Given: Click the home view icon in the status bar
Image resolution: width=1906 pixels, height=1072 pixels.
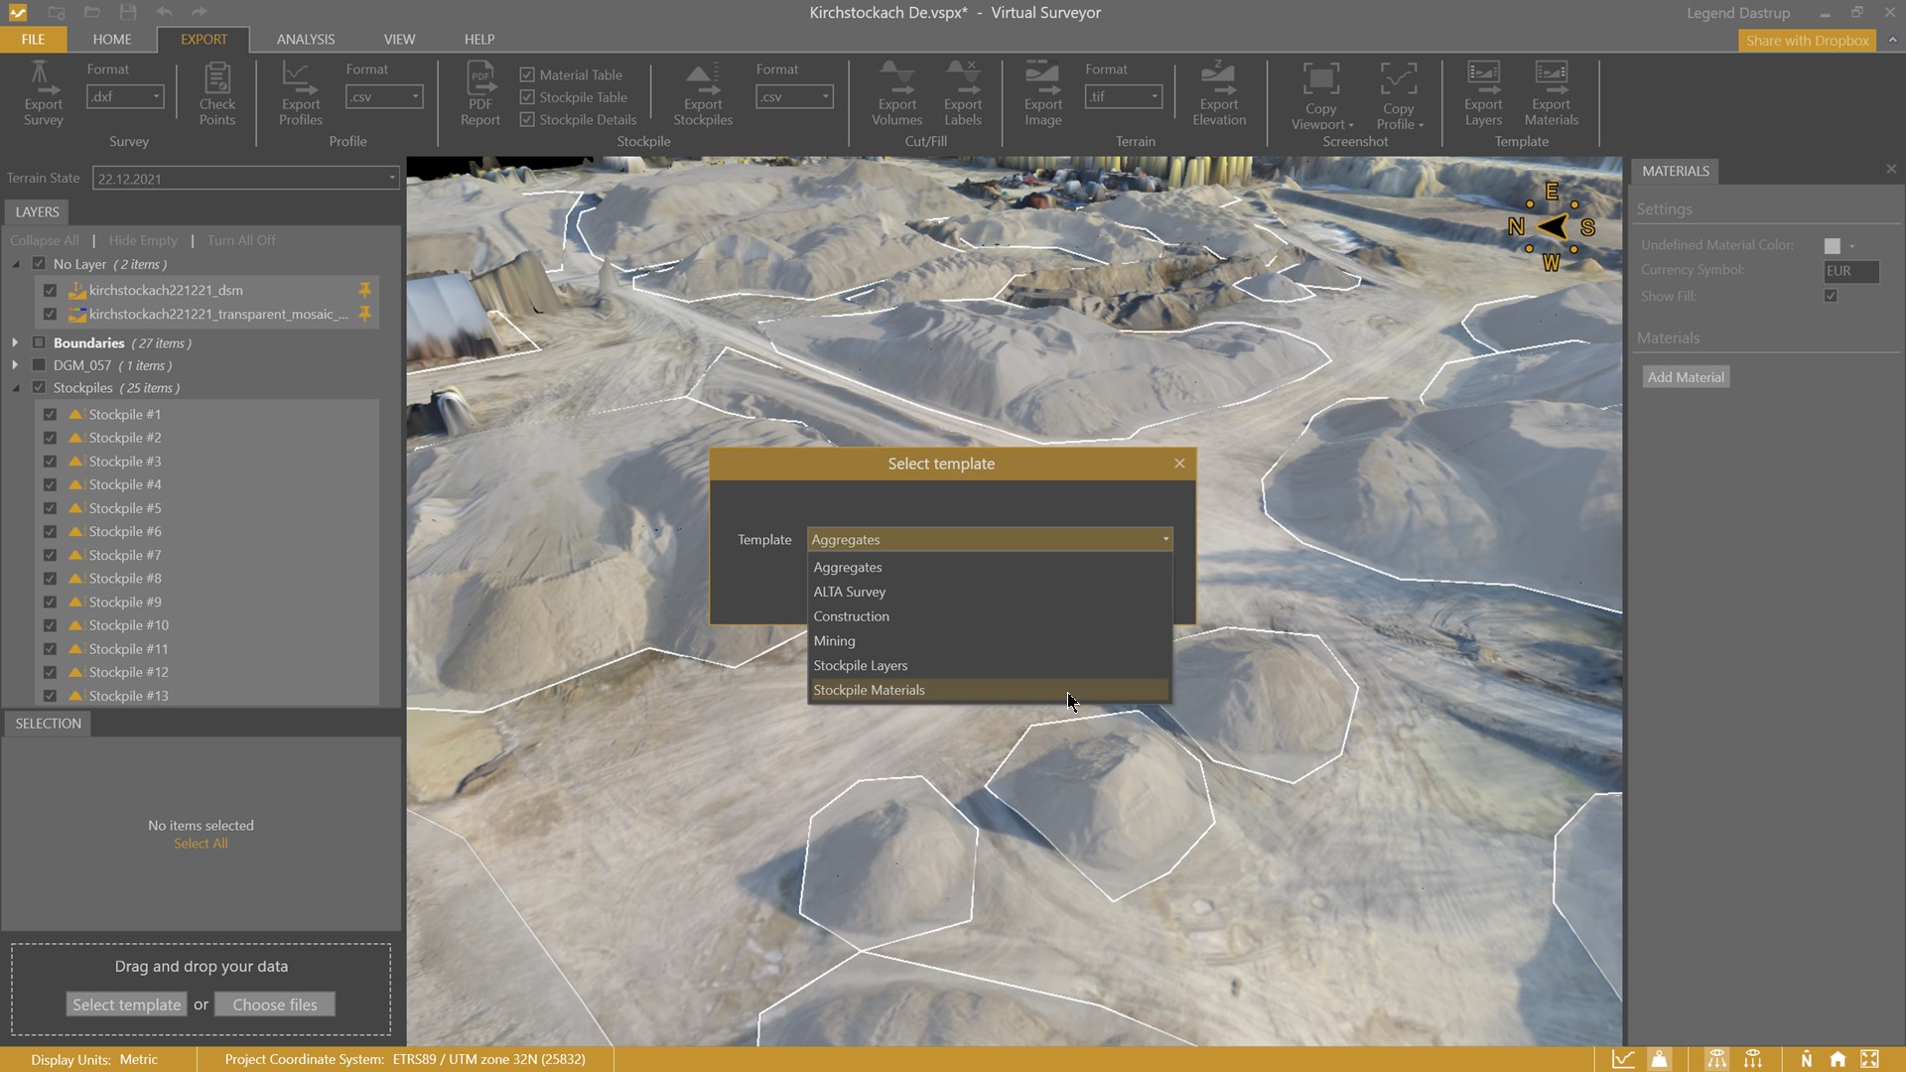Looking at the screenshot, I should 1838,1059.
